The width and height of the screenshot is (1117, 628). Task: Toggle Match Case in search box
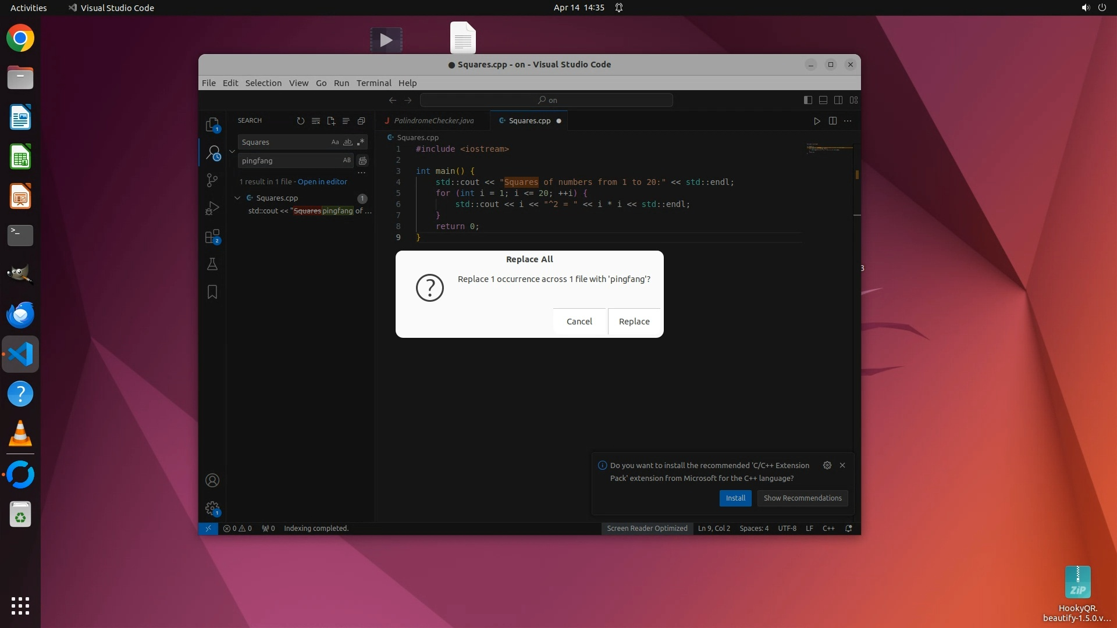pyautogui.click(x=335, y=142)
